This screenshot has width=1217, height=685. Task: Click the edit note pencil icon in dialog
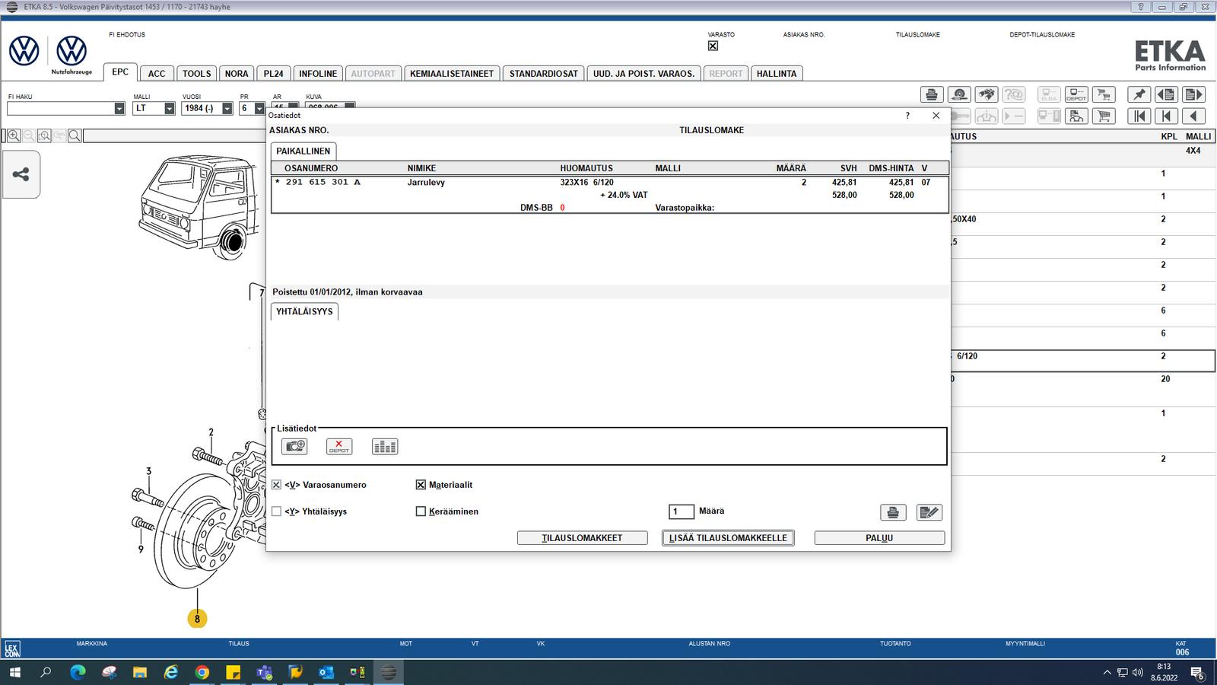929,512
